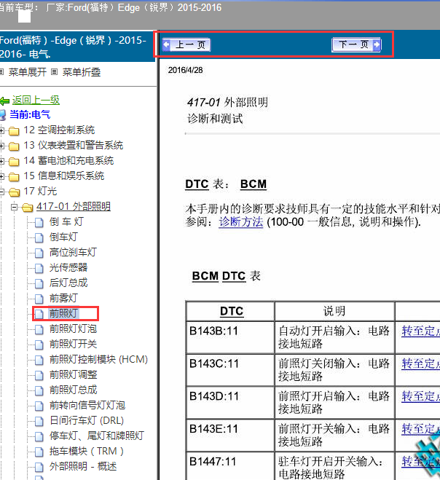Open the 前照灯开关 document
Image resolution: width=440 pixels, height=480 pixels.
pyautogui.click(x=73, y=345)
